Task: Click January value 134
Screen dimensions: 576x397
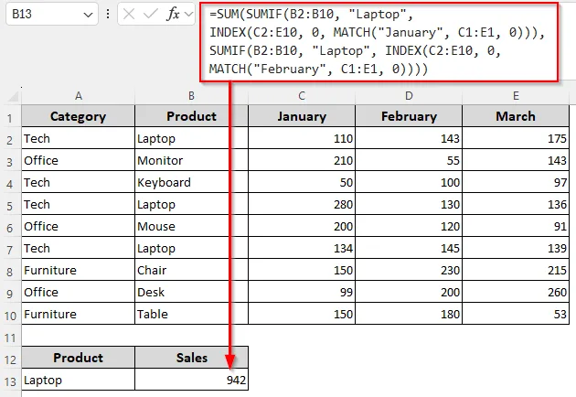Action: coord(302,248)
